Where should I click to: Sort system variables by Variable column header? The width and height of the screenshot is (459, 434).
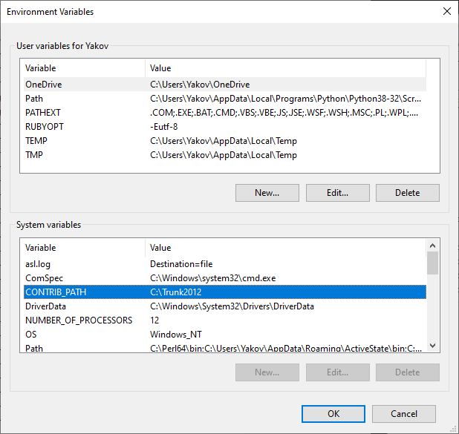pos(83,248)
